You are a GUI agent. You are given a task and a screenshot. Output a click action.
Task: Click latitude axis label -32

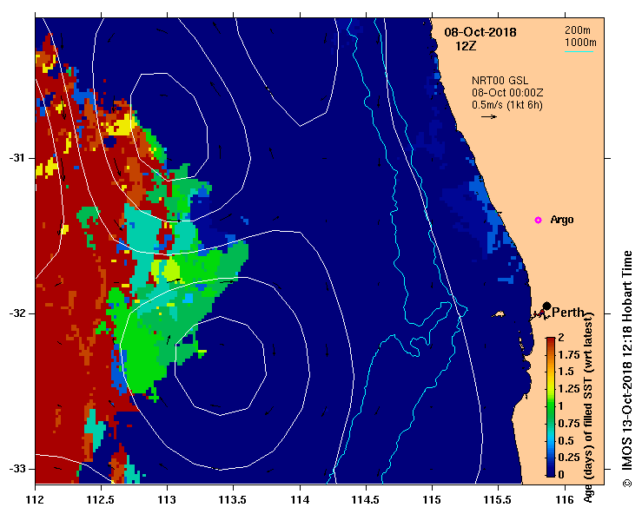point(19,313)
